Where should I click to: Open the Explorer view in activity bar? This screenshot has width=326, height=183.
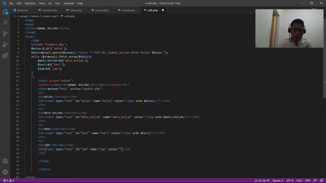click(5, 12)
